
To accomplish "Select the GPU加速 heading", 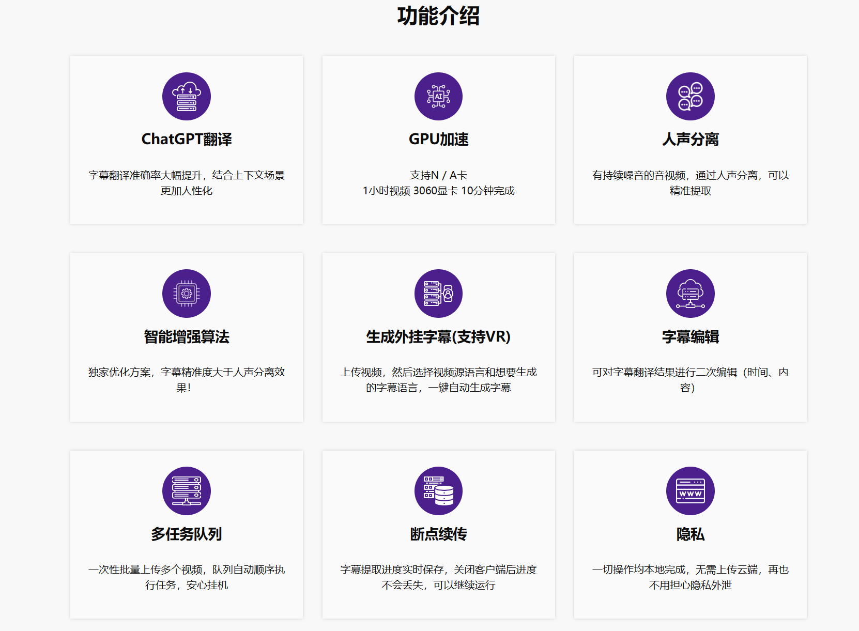I will (x=438, y=140).
